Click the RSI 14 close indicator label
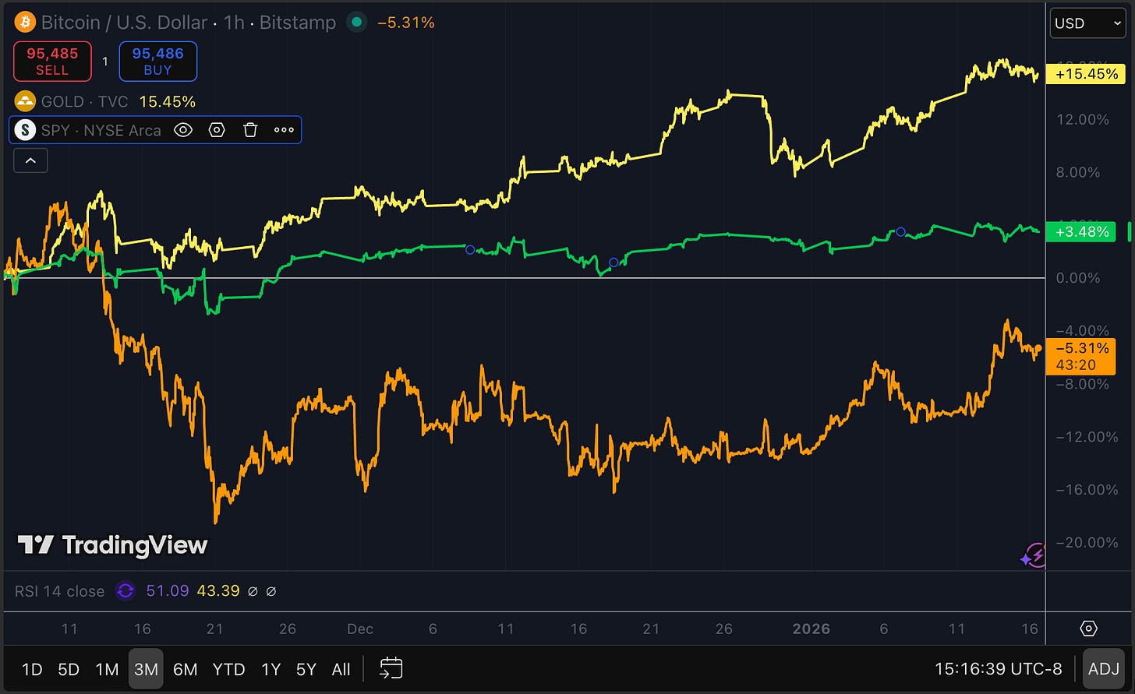This screenshot has width=1135, height=694. [x=59, y=591]
